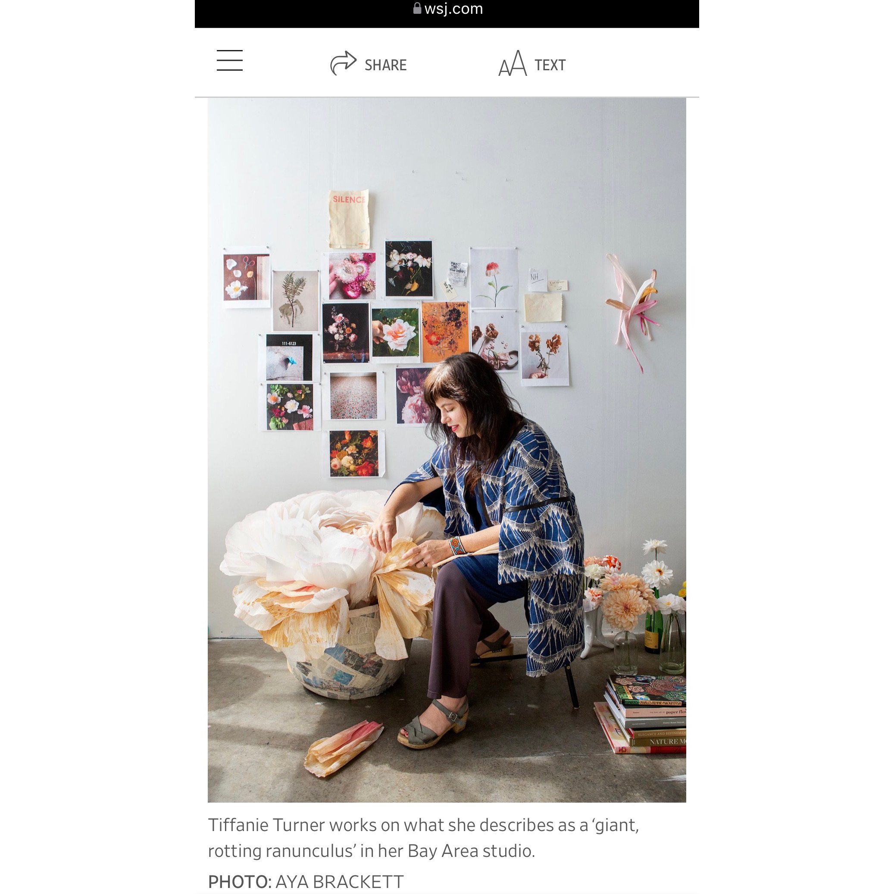Click the curved share arrow icon
This screenshot has width=894, height=894.
tap(343, 63)
